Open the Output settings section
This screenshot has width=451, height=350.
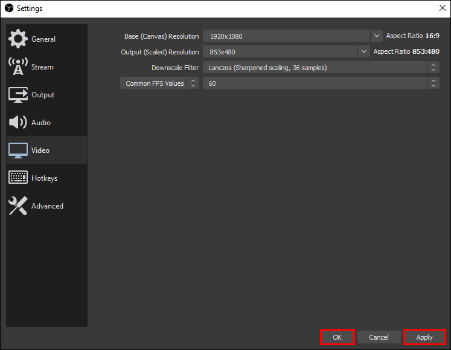(46, 95)
